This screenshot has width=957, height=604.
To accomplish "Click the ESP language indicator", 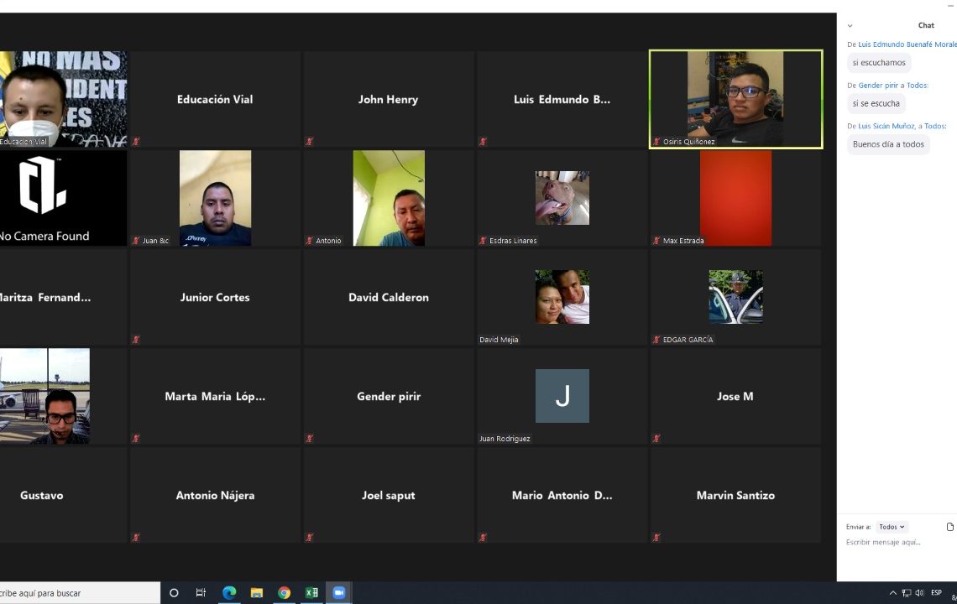I will [x=936, y=592].
